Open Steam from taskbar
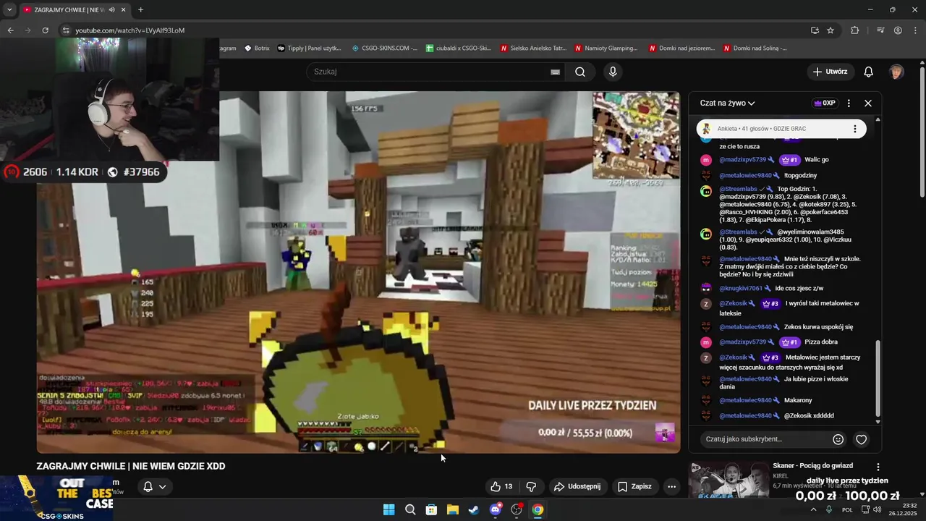 click(474, 509)
